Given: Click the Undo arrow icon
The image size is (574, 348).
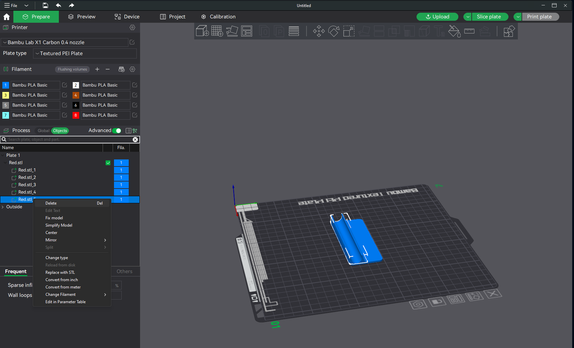Looking at the screenshot, I should coord(59,5).
